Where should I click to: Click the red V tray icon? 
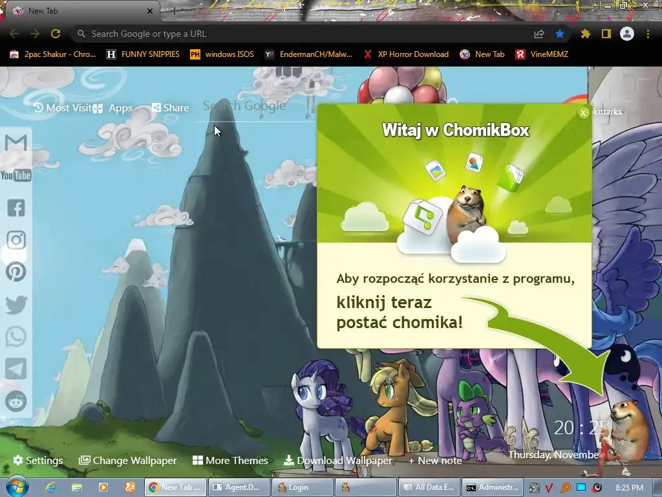549,488
